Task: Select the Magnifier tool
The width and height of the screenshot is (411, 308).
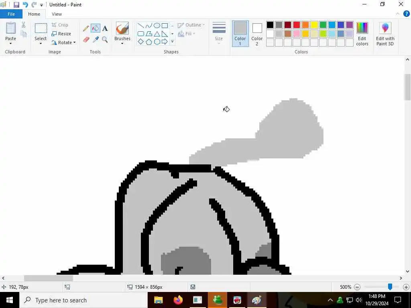Action: pyautogui.click(x=105, y=40)
